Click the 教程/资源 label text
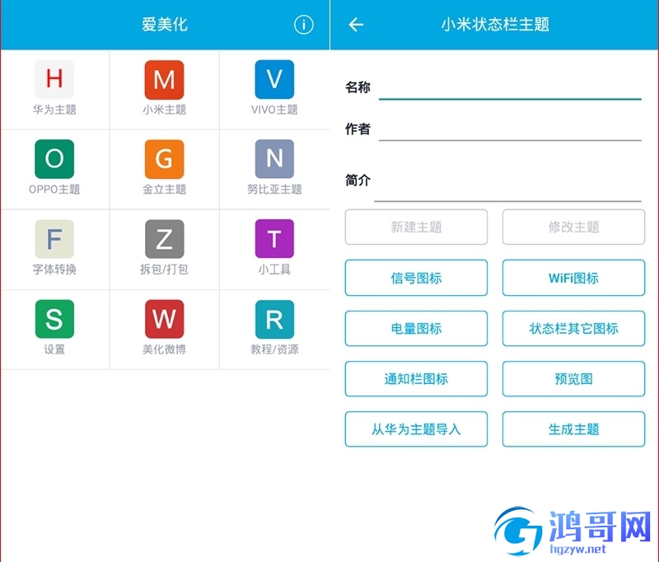This screenshot has width=659, height=562. tap(274, 349)
